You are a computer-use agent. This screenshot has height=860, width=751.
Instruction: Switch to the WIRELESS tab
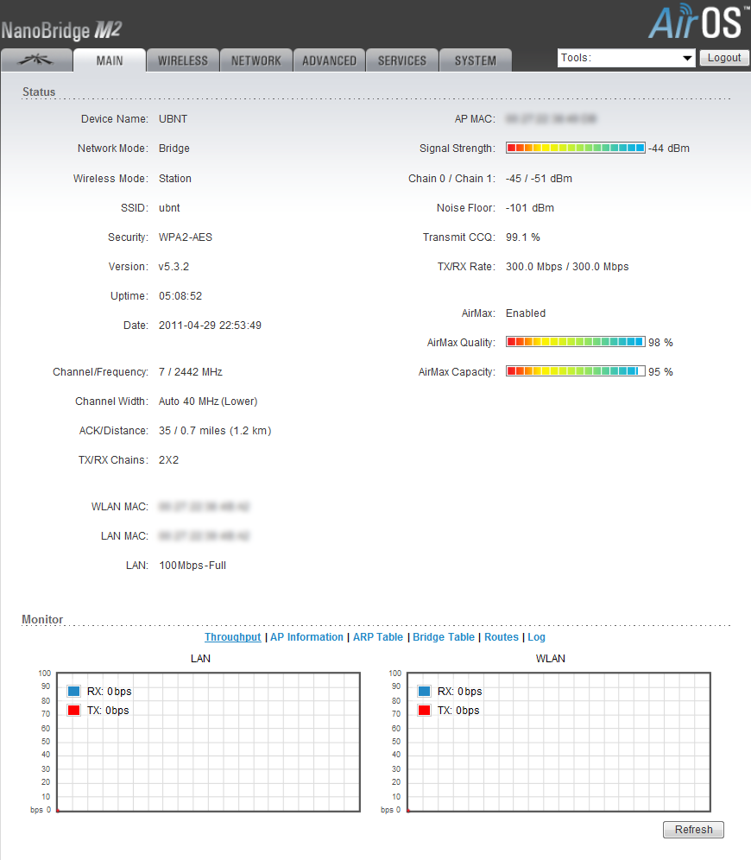(182, 60)
